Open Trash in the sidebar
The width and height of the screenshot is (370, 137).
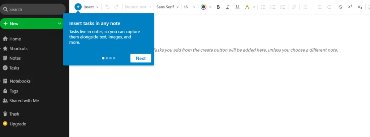coord(14,114)
